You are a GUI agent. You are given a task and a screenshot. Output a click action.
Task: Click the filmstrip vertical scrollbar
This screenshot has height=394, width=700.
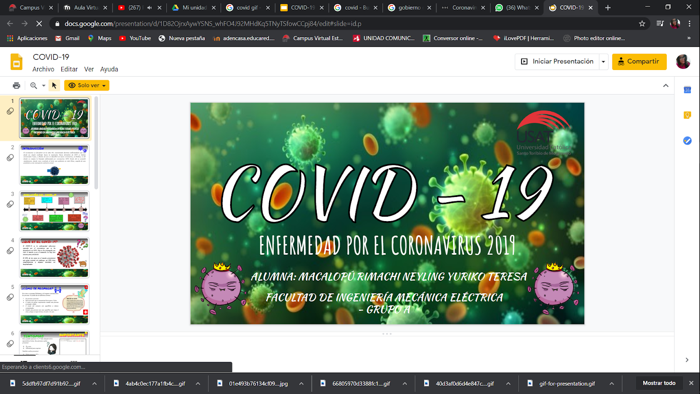pyautogui.click(x=96, y=143)
